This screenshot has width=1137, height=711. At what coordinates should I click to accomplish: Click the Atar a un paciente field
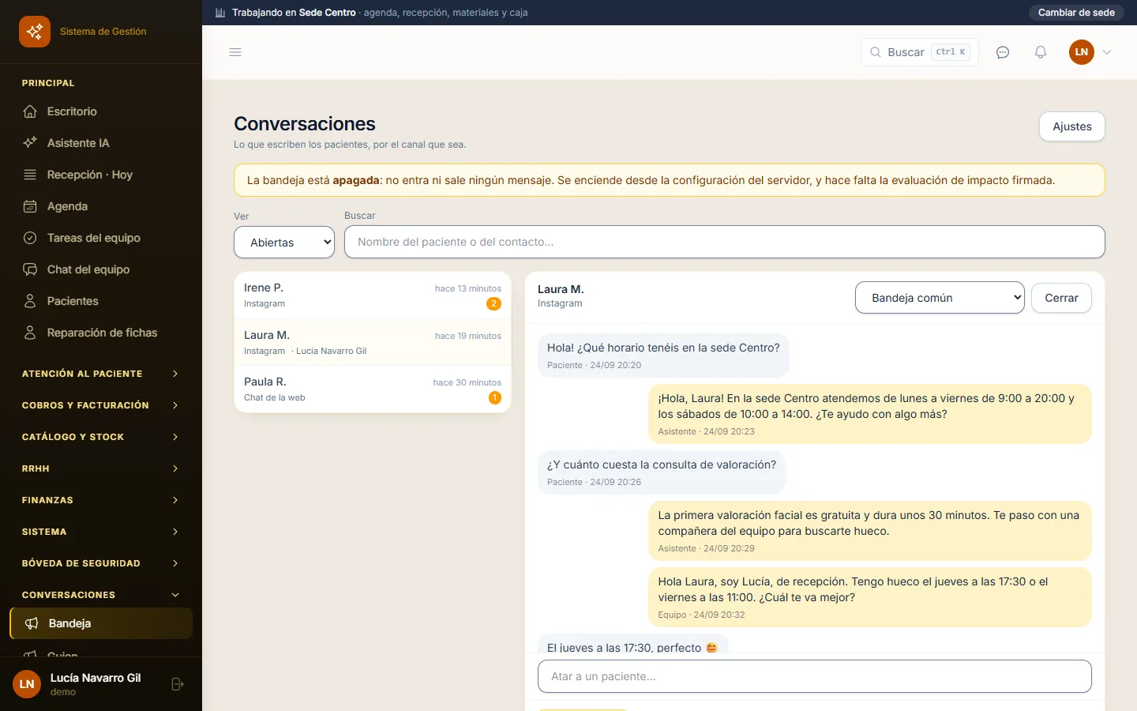tap(815, 676)
